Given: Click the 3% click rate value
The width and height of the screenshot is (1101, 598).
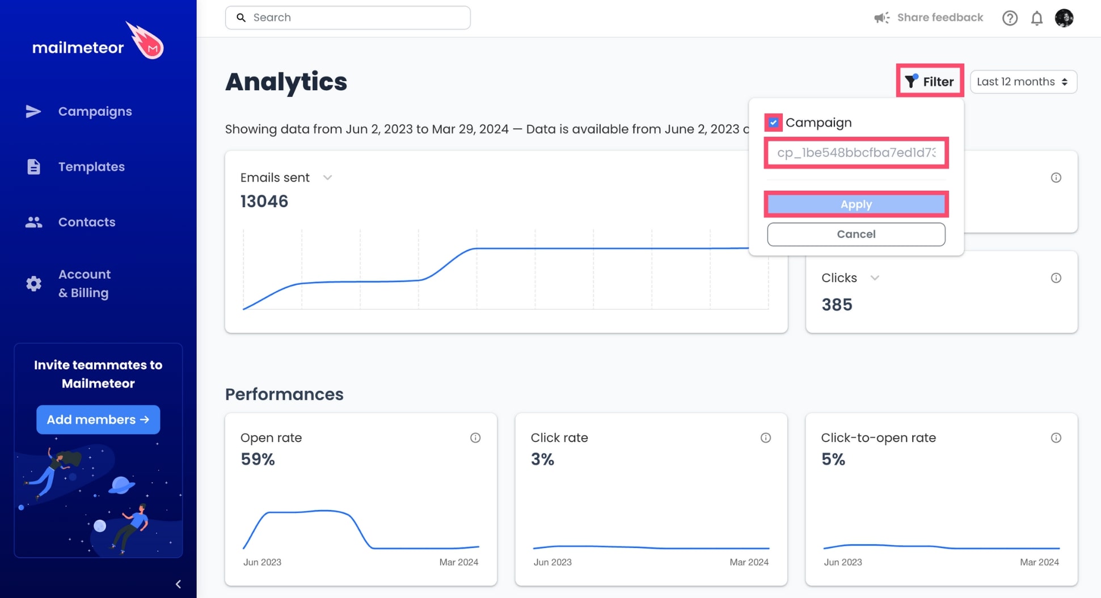Looking at the screenshot, I should click(542, 459).
